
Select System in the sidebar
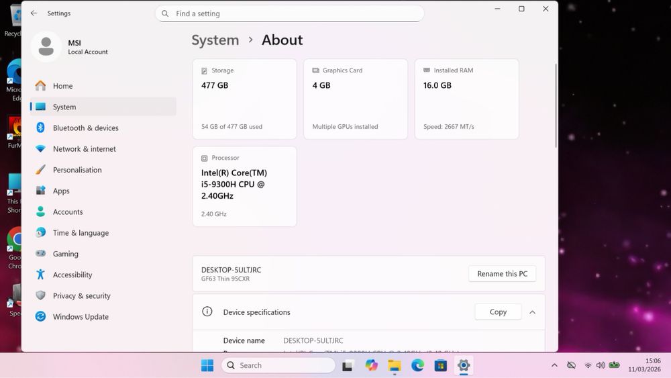[103, 107]
